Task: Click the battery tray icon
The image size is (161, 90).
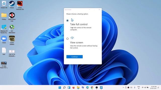Action: pos(148,87)
